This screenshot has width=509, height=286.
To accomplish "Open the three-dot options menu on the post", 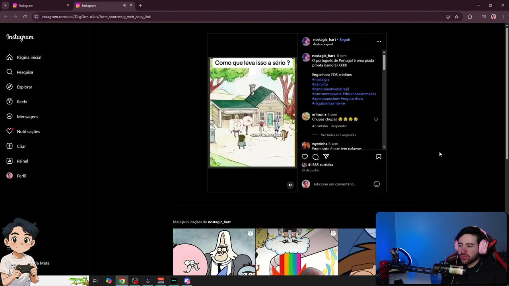I will (x=379, y=41).
